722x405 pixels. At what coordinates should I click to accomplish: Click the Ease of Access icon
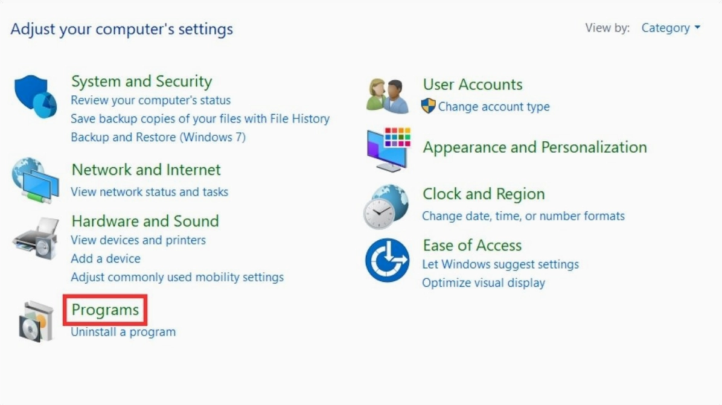pos(388,260)
